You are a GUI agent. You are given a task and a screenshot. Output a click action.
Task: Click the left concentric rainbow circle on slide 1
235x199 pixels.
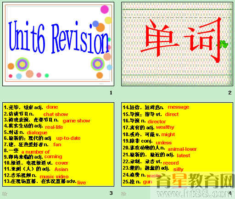(22, 64)
